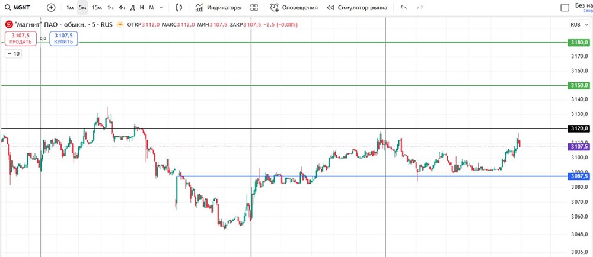Screen dimensions: 593x257
Task: Select the 4ч timeframe
Action: (x=122, y=8)
